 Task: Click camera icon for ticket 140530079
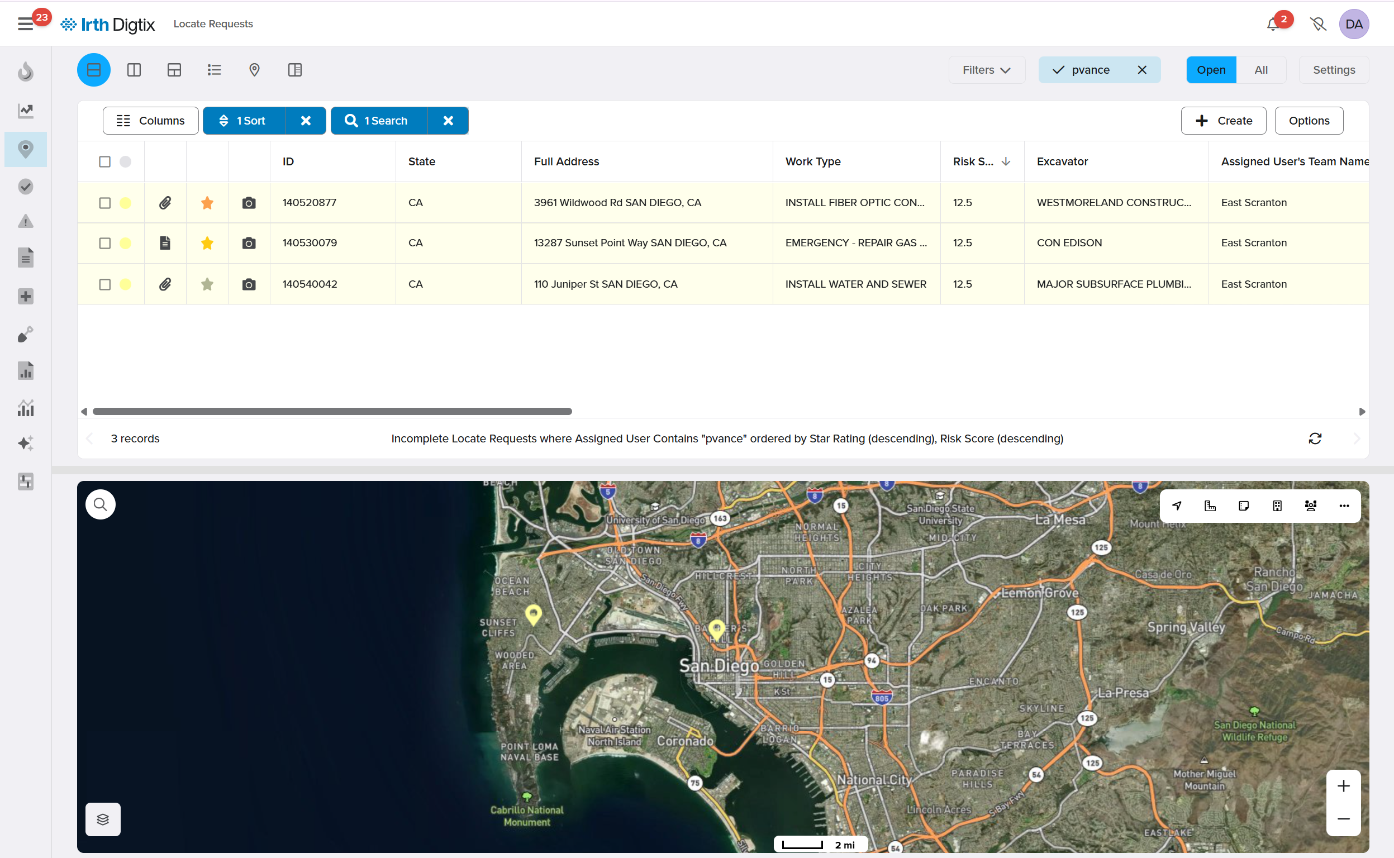(x=249, y=243)
